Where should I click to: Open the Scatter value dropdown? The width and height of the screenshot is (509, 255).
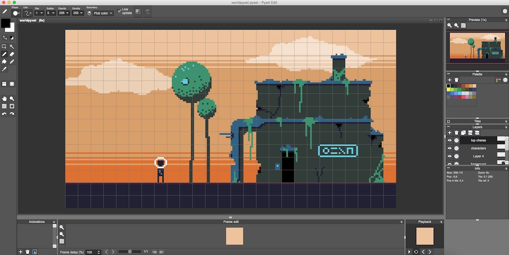pos(51,13)
